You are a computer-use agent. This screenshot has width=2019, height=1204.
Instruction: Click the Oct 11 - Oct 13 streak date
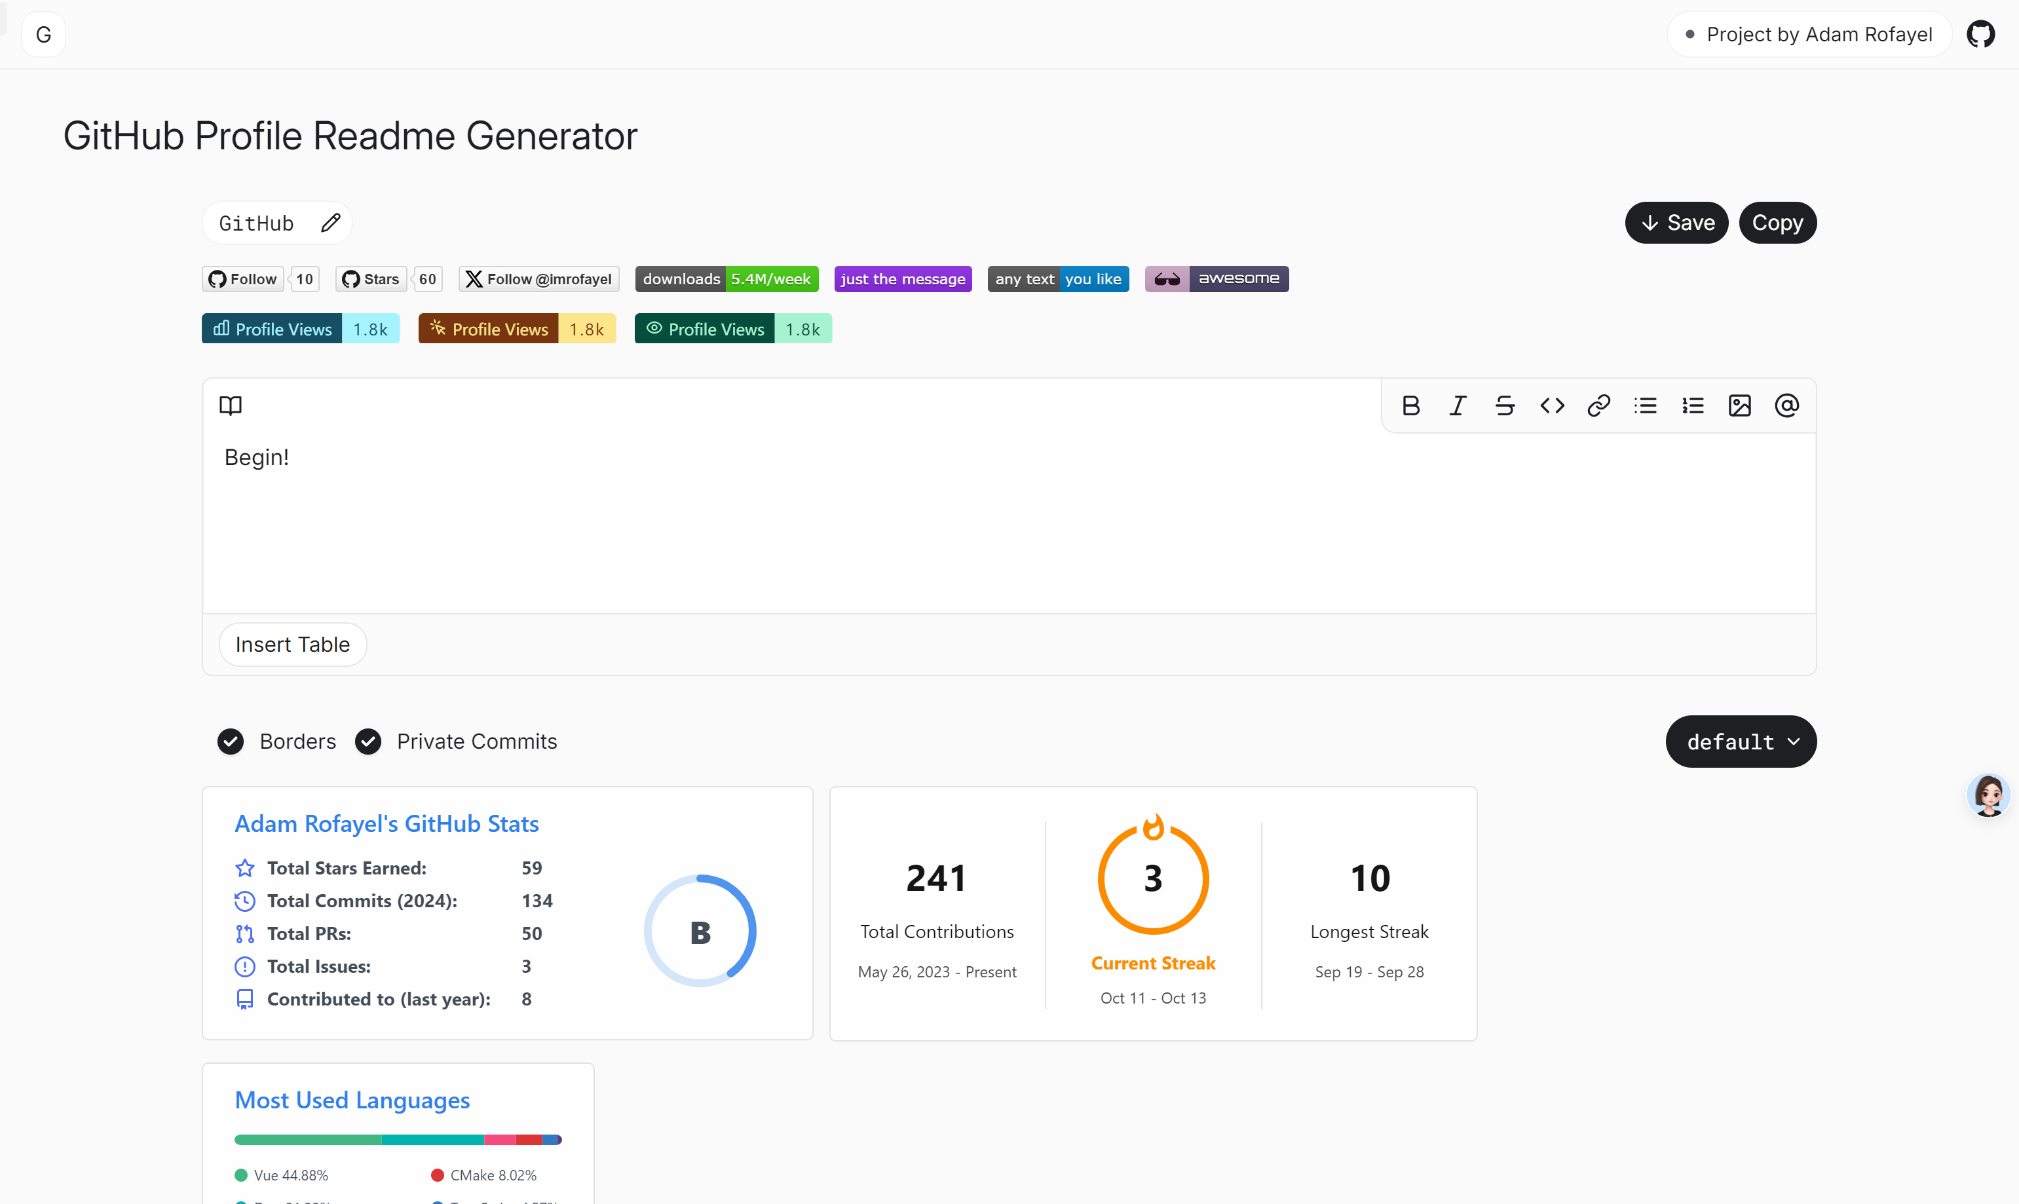(1153, 998)
